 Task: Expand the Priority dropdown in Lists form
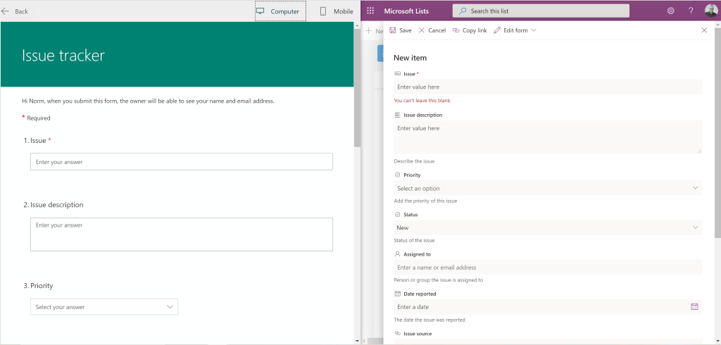pos(548,188)
